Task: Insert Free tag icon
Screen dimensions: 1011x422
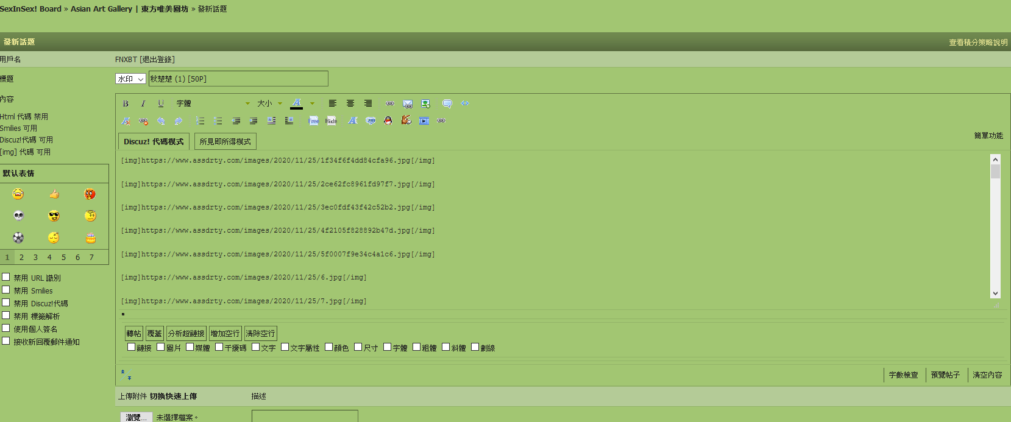Action: point(313,121)
